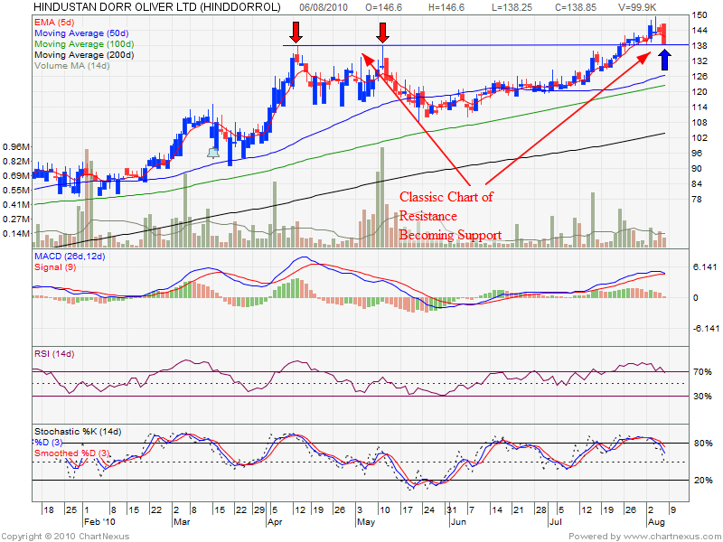Click the bell alert icon on the price chart
Screen dimensions: 723x542
coord(213,153)
